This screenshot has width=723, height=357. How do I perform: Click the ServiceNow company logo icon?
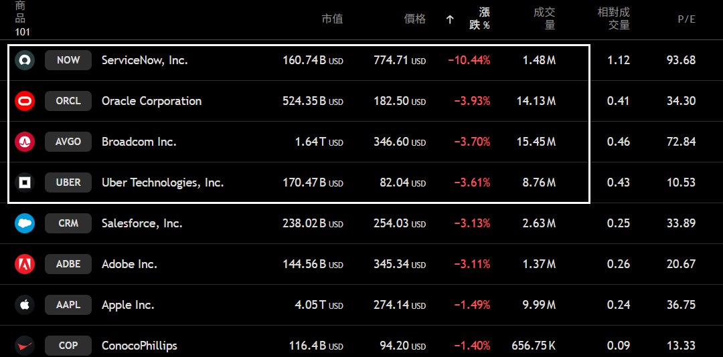point(25,60)
